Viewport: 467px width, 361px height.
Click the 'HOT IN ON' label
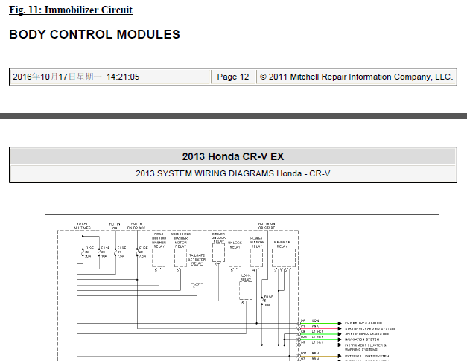[x=115, y=226]
